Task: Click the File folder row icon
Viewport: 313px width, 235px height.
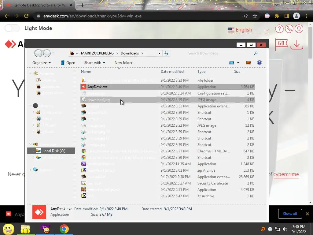Action: tap(84, 80)
